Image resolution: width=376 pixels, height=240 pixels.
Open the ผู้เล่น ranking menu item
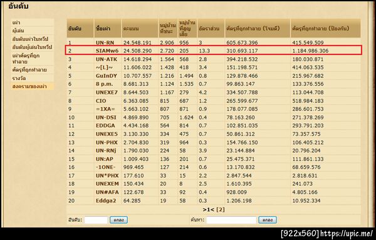click(18, 31)
